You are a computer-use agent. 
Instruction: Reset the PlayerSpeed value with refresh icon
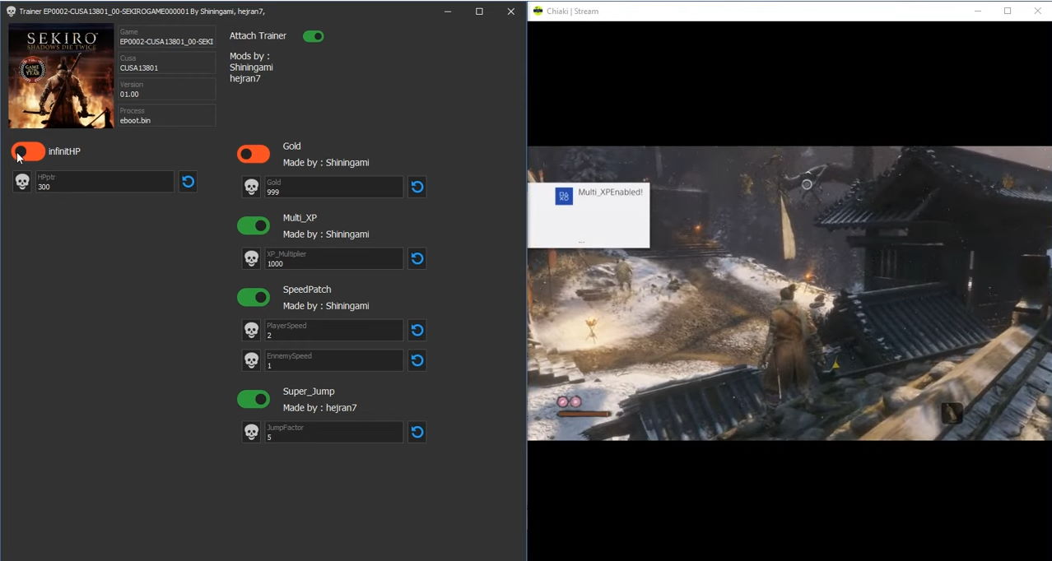[x=417, y=330]
